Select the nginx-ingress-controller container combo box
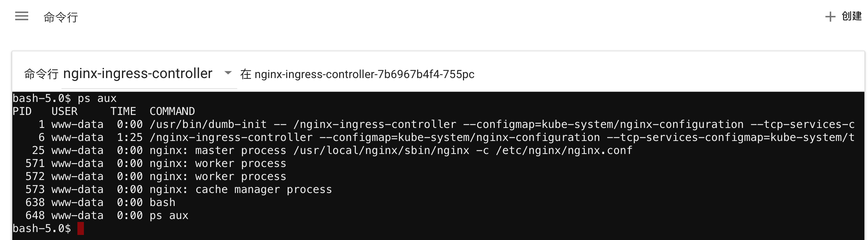This screenshot has width=868, height=240. coord(149,74)
